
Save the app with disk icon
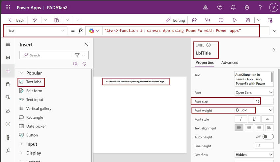click(x=248, y=20)
